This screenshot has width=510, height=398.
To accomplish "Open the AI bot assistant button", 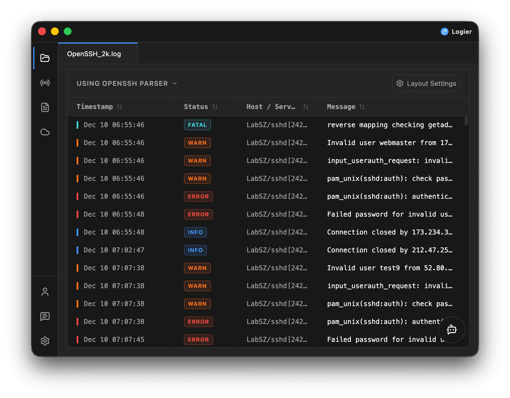I will (x=452, y=330).
